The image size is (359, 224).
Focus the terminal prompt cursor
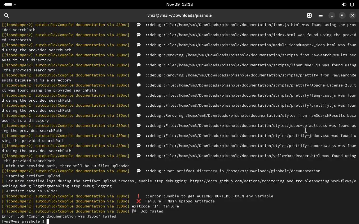pyautogui.click(x=48, y=221)
